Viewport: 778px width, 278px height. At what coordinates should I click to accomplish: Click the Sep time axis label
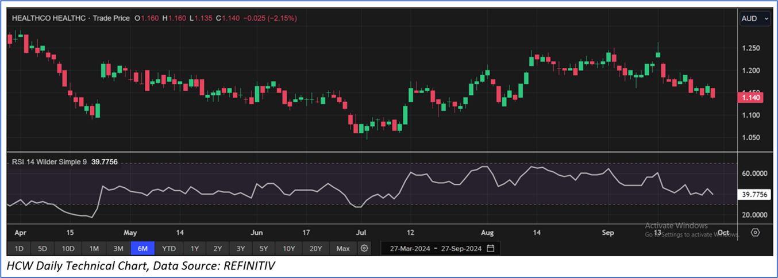(608, 233)
